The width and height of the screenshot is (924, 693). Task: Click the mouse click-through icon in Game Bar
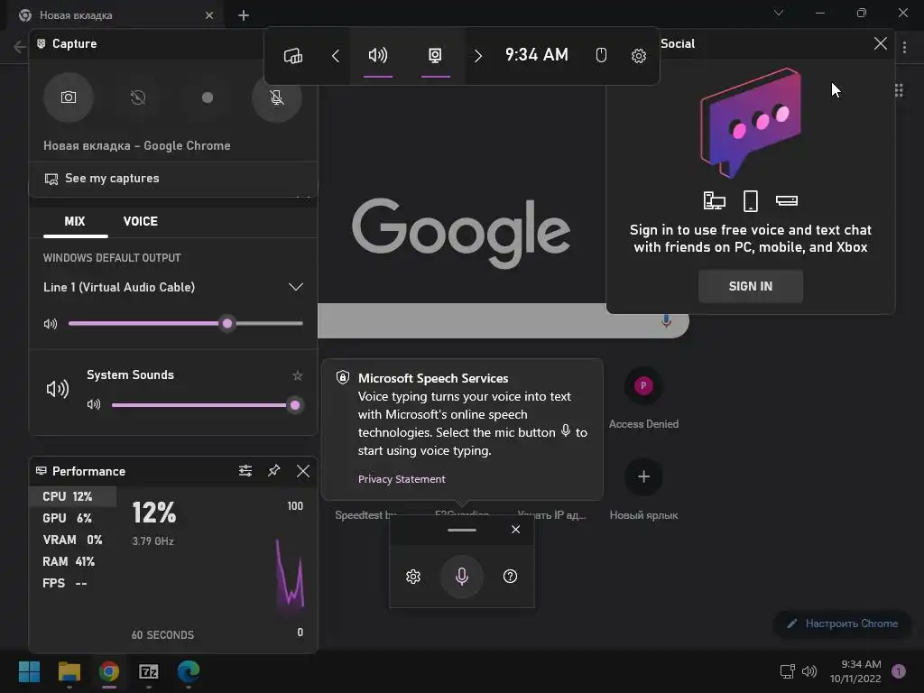600,55
